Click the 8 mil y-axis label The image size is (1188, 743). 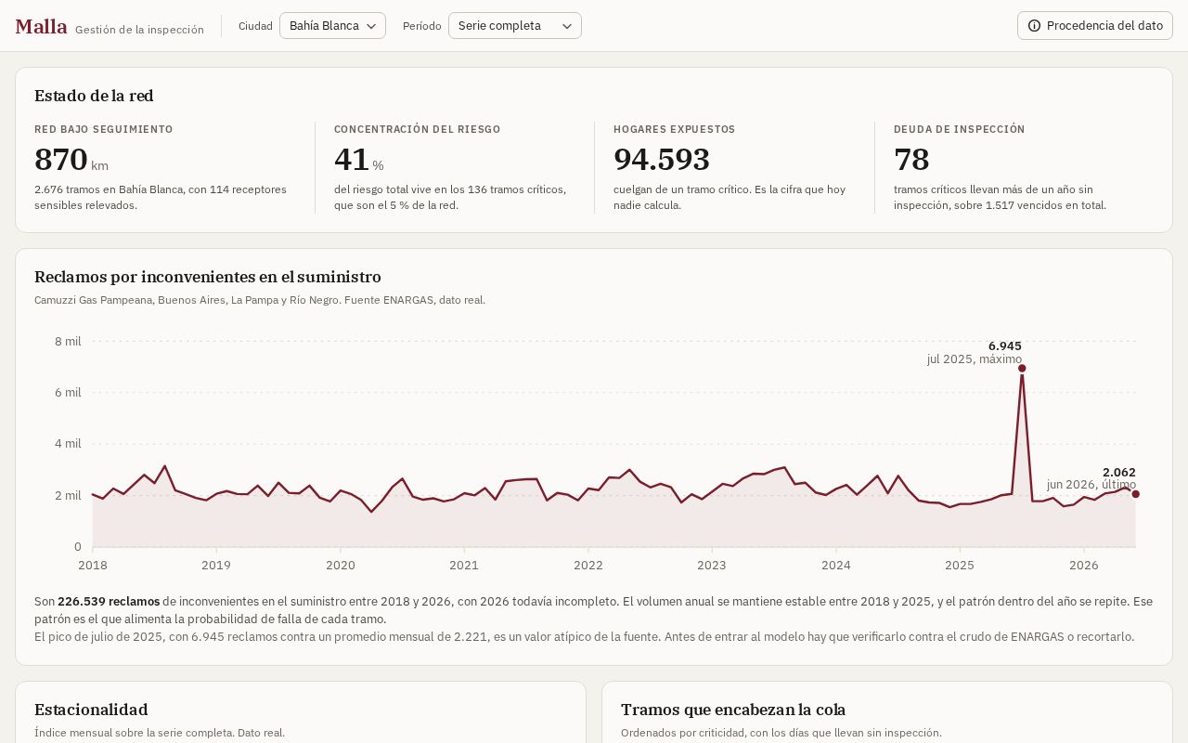point(68,341)
